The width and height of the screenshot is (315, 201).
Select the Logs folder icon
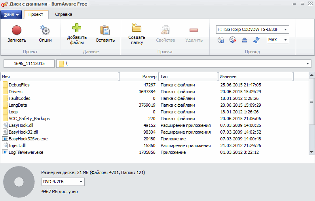5,112
